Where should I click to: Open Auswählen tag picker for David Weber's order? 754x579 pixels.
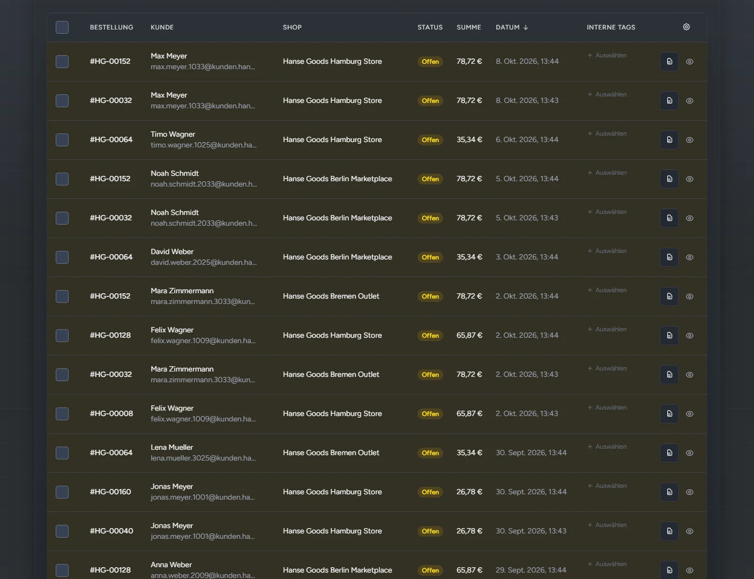(x=607, y=251)
